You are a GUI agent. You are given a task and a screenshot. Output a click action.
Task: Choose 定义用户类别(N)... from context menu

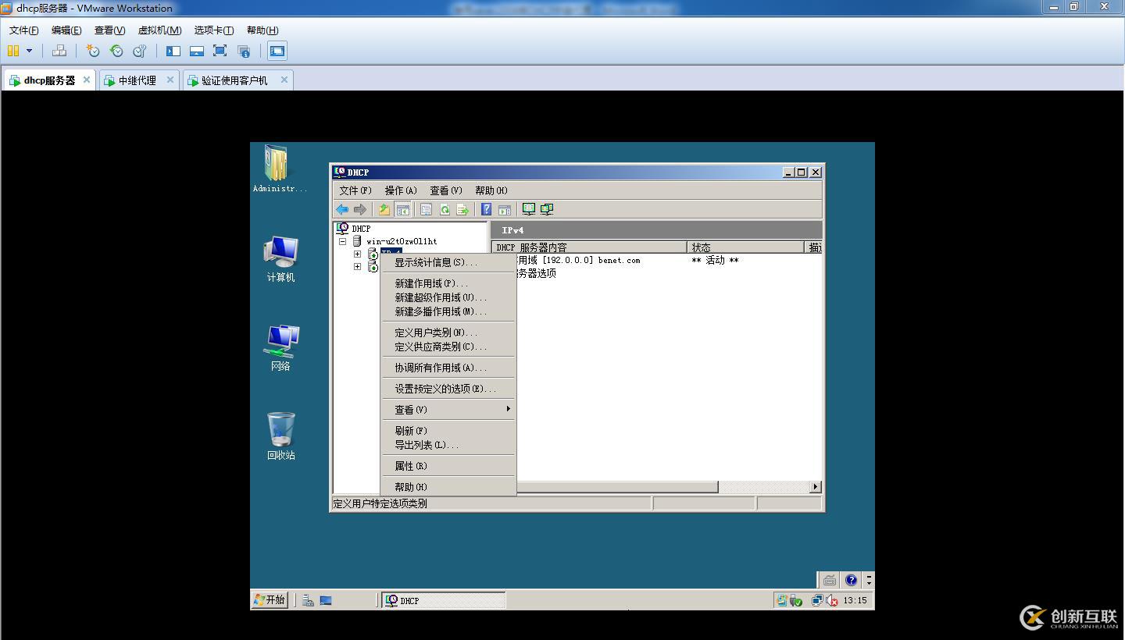(448, 332)
